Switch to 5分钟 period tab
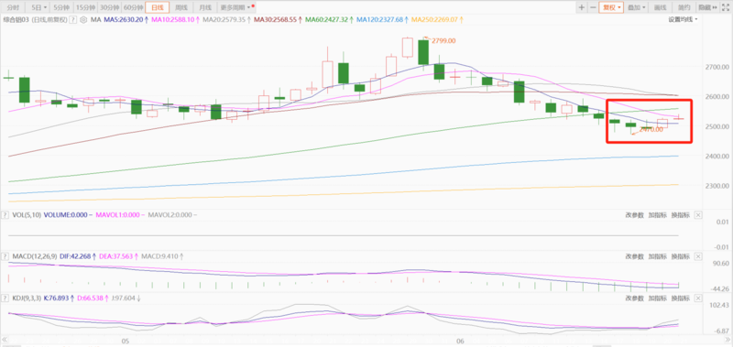733x347 pixels. click(61, 7)
